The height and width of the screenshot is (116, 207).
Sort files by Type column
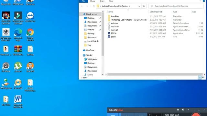point(175,12)
